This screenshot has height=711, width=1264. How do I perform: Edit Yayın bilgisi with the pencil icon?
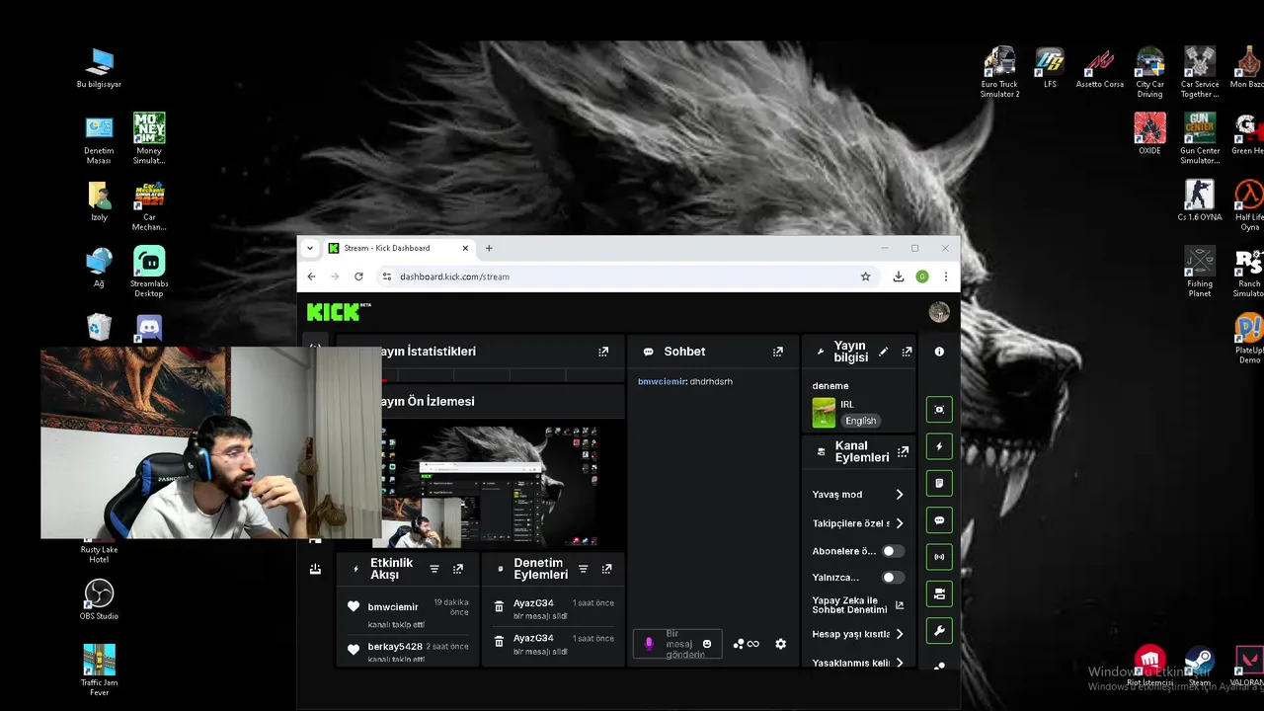click(884, 352)
